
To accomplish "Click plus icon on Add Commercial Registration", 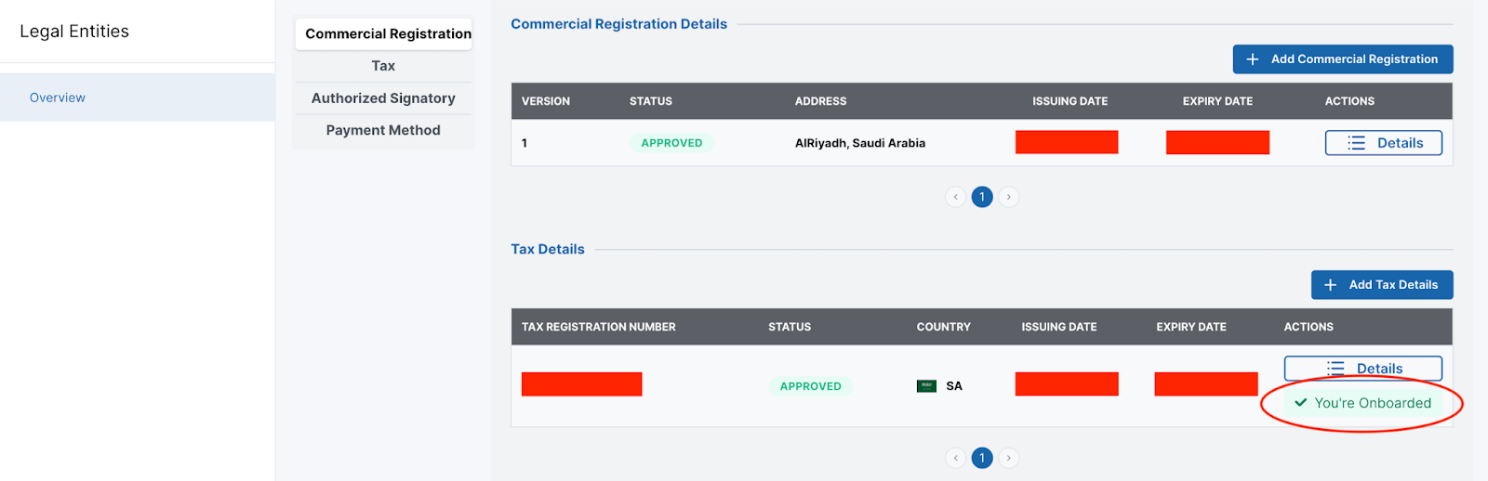I will coord(1252,59).
